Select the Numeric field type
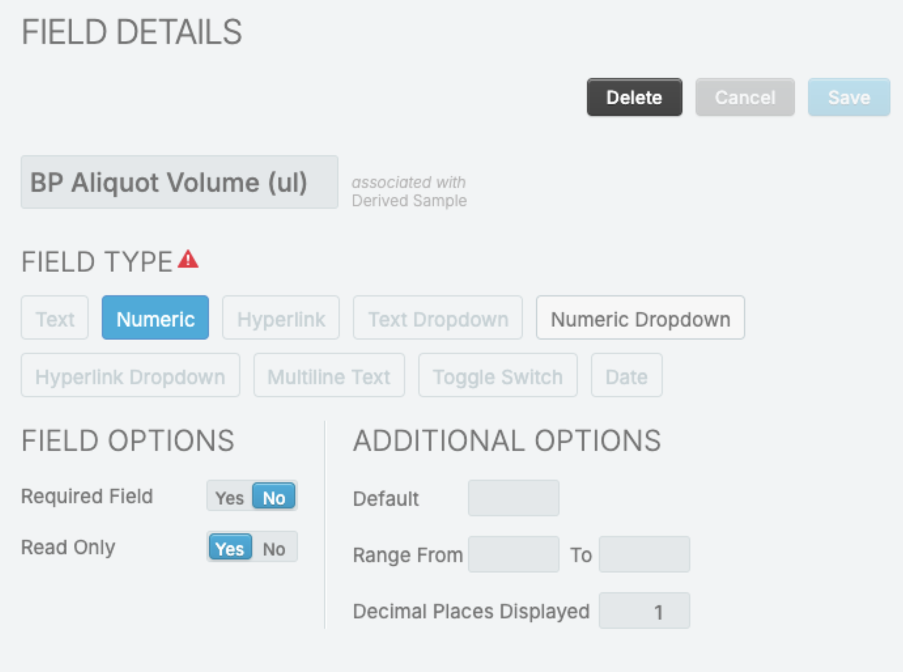Viewport: 903px width, 672px height. click(155, 318)
